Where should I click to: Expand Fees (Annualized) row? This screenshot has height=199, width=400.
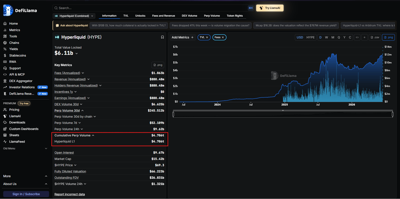pos(83,73)
